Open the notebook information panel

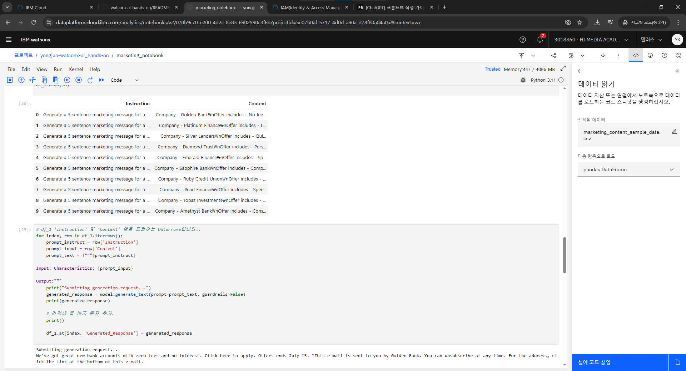coord(650,55)
